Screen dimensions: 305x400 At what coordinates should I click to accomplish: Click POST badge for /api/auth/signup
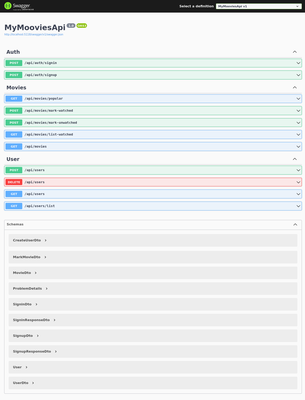tap(14, 75)
